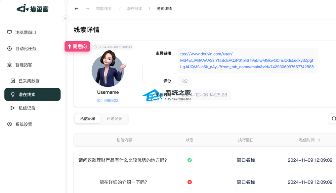Click the lightbulb icon beside 潜在线索
The width and height of the screenshot is (336, 193).
pos(13,94)
